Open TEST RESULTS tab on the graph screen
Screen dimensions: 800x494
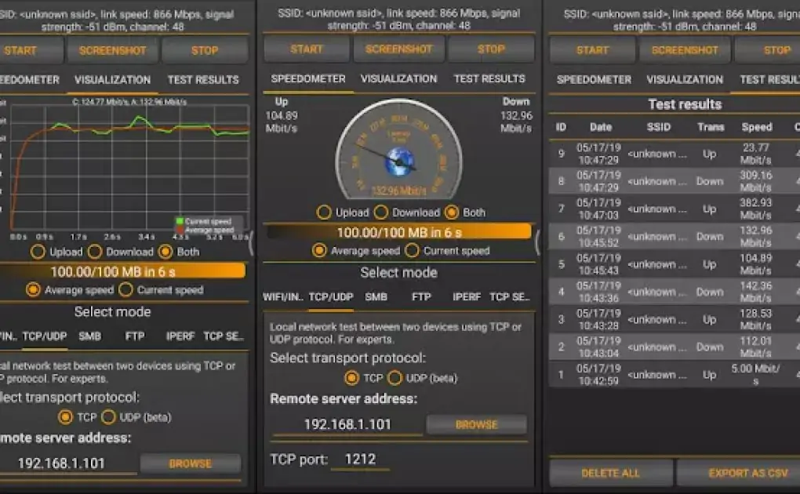point(204,80)
